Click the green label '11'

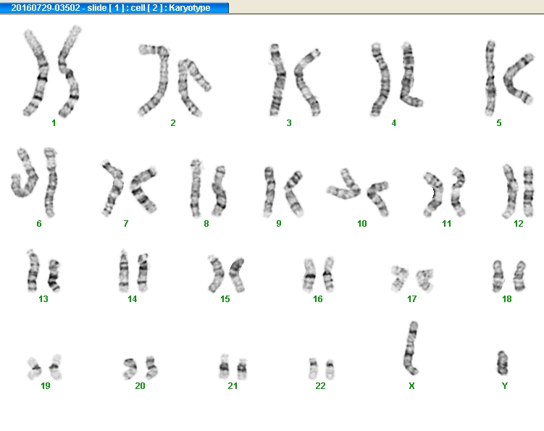pos(447,224)
